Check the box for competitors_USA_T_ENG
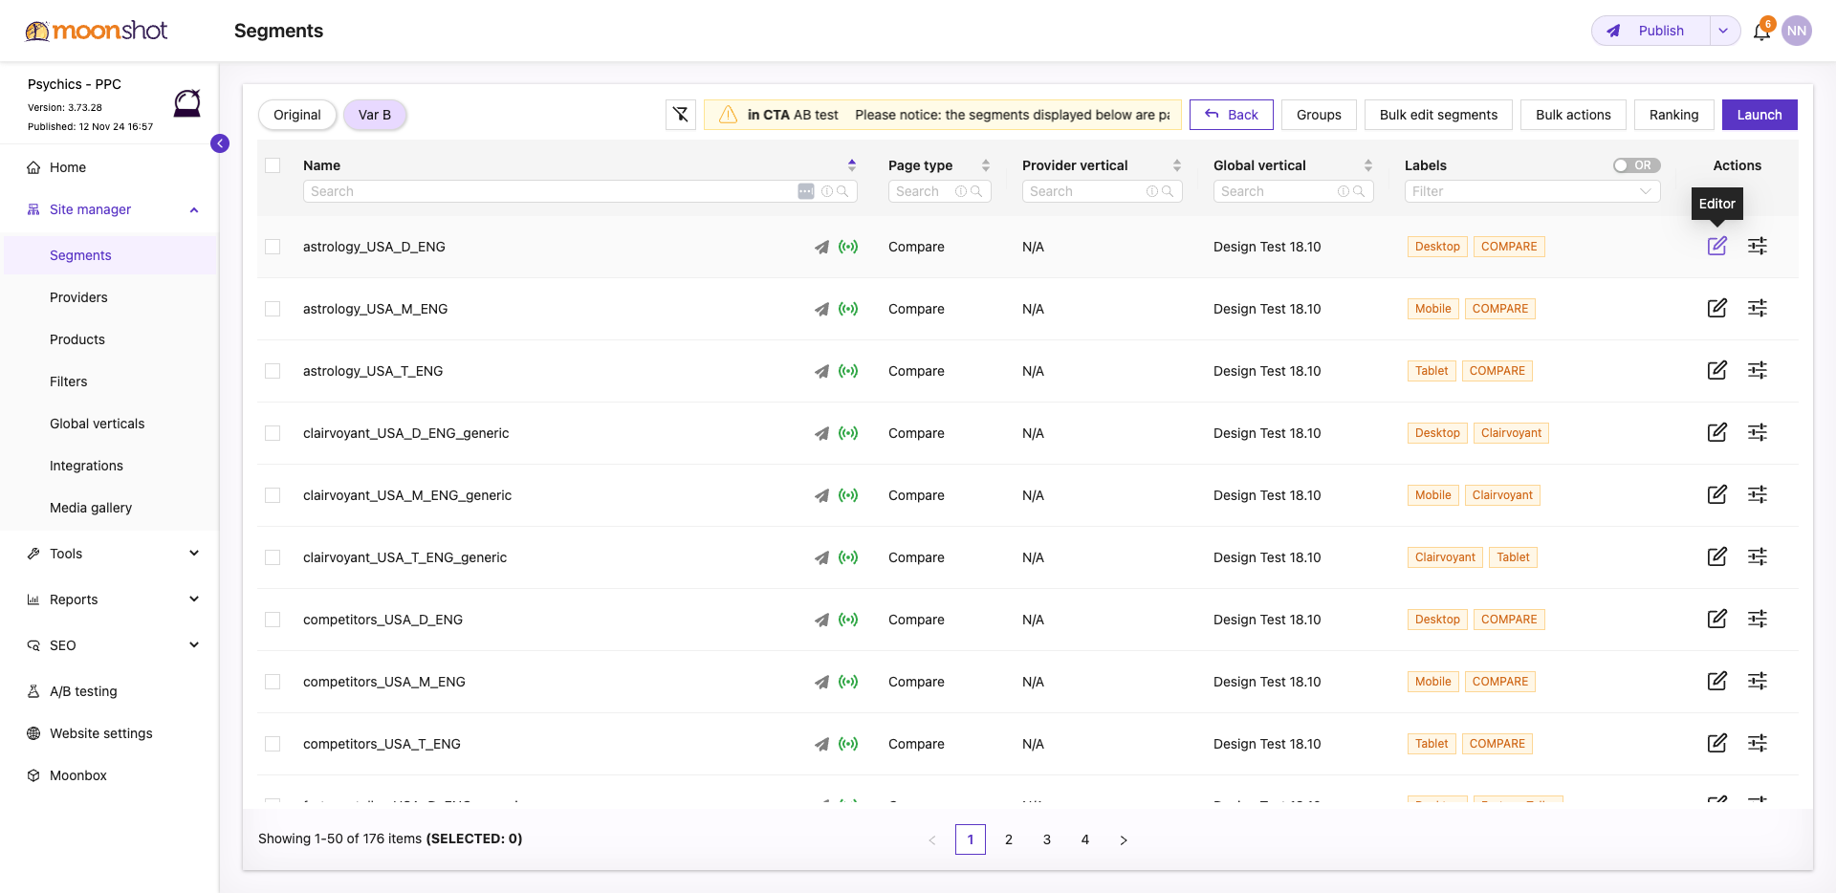 click(x=273, y=744)
